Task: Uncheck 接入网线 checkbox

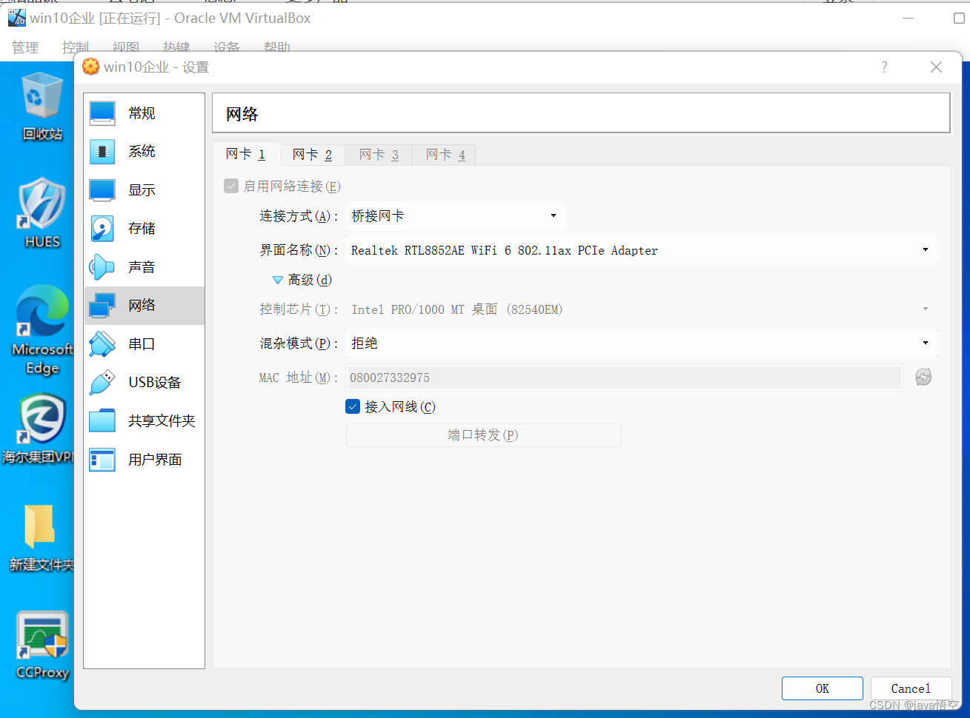Action: pos(353,406)
